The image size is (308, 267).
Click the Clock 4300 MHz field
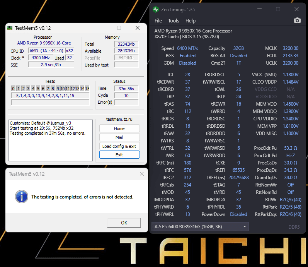pos(41,58)
